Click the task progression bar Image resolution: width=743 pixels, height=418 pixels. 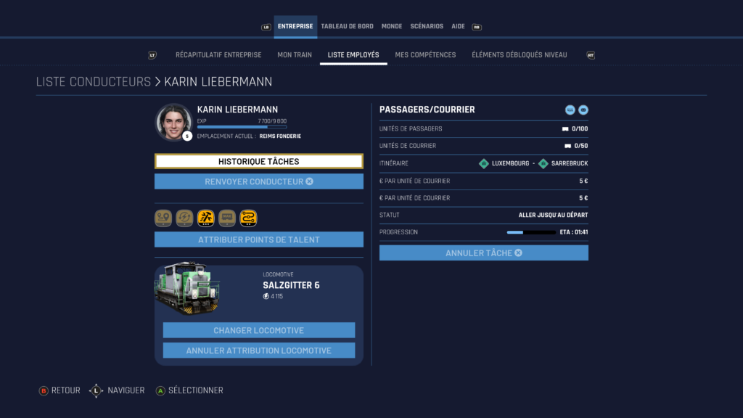point(530,232)
